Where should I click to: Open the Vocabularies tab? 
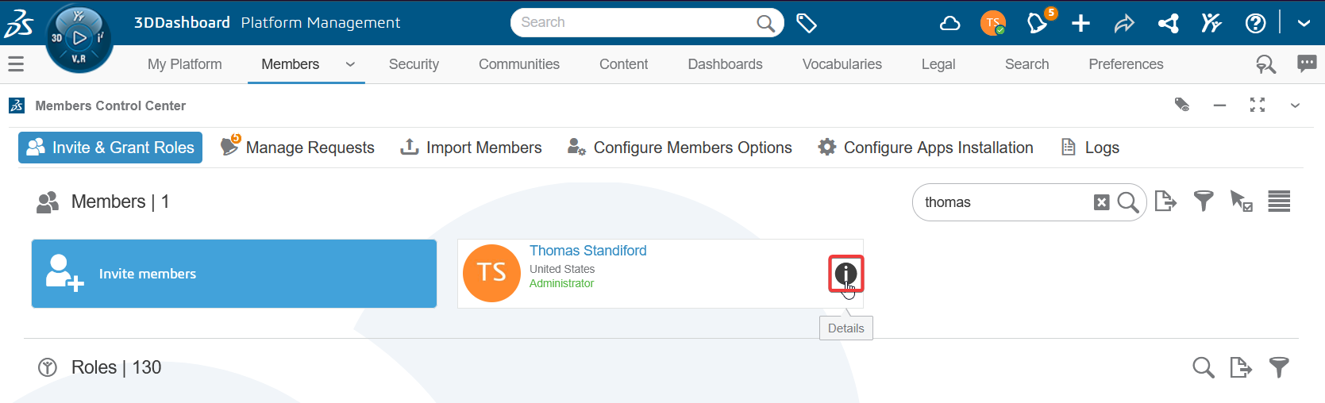(x=842, y=64)
